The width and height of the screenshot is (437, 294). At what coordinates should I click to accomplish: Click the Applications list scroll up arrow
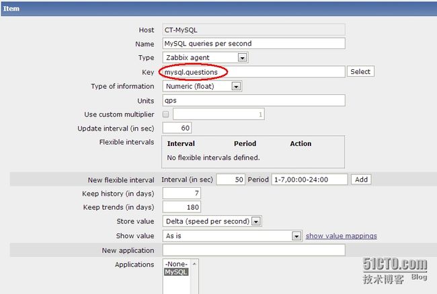(x=194, y=264)
